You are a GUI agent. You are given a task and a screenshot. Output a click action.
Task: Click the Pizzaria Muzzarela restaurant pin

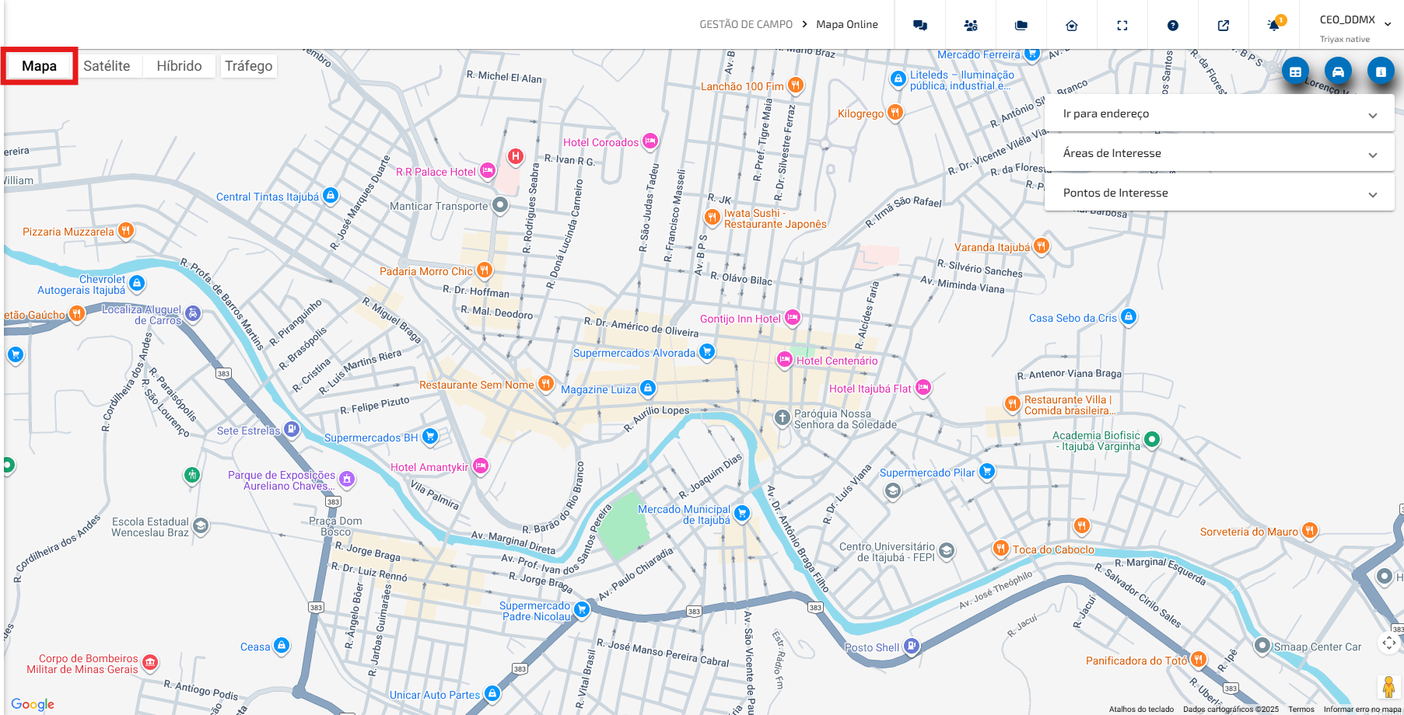125,231
